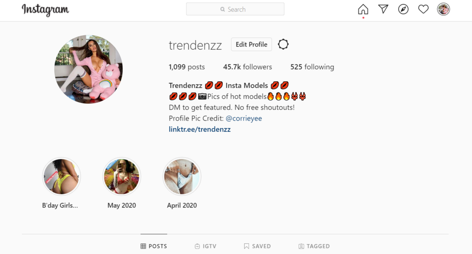Switch to the IGTV tab
This screenshot has width=472, height=254.
pyautogui.click(x=206, y=246)
